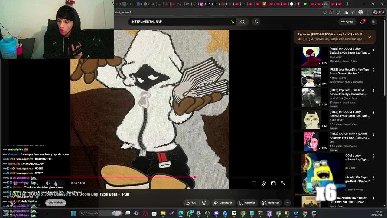This screenshot has height=218, width=387.
Task: Toggle theater mode on the player
Action: coord(273,183)
